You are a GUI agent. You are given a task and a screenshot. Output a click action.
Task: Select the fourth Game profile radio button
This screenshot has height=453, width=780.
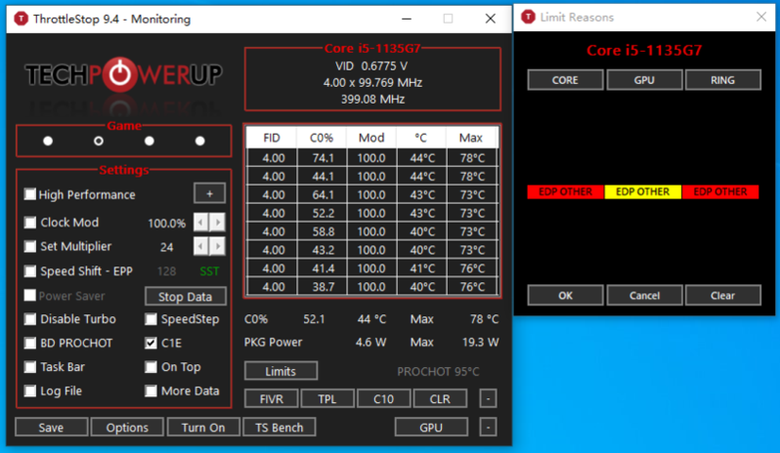(200, 141)
